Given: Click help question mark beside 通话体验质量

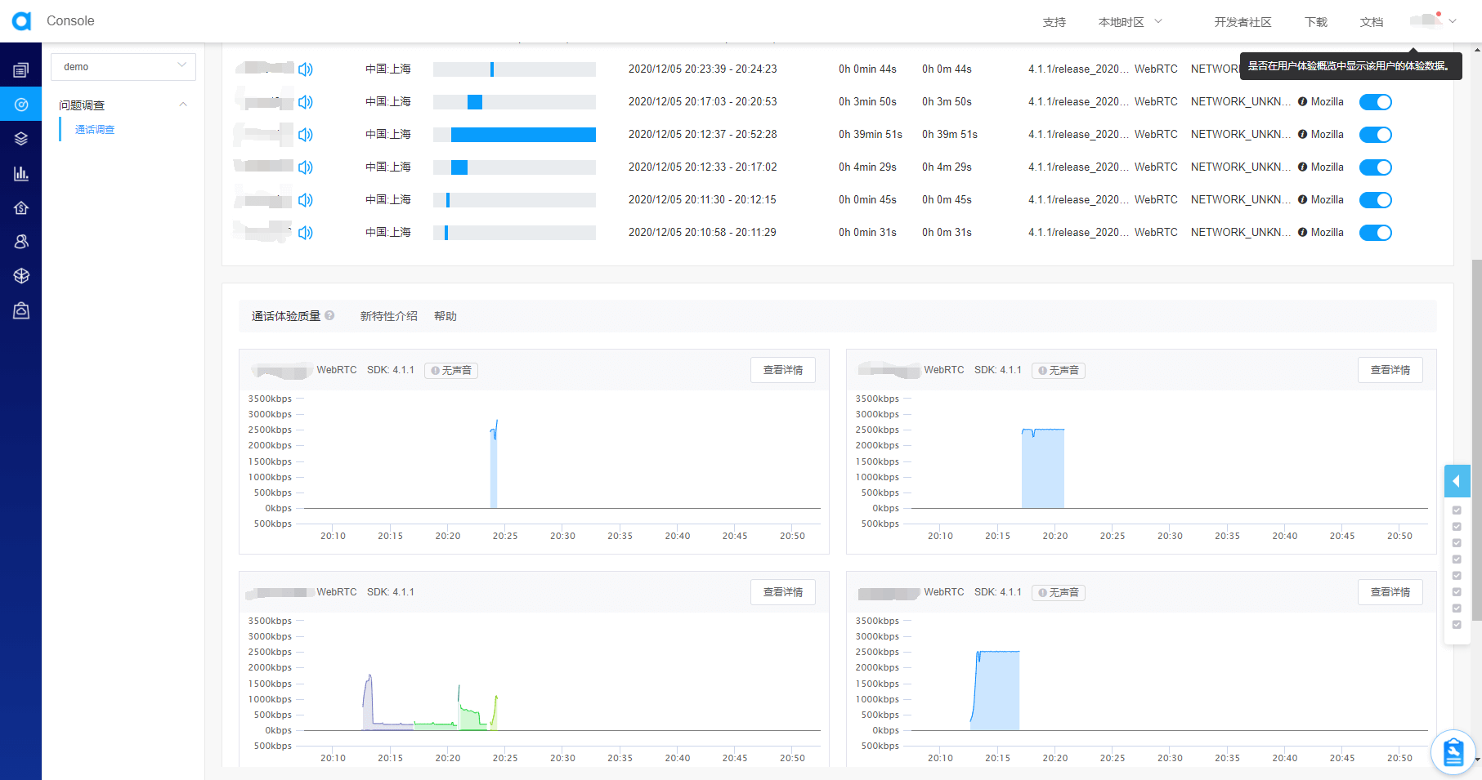Looking at the screenshot, I should click(x=329, y=315).
